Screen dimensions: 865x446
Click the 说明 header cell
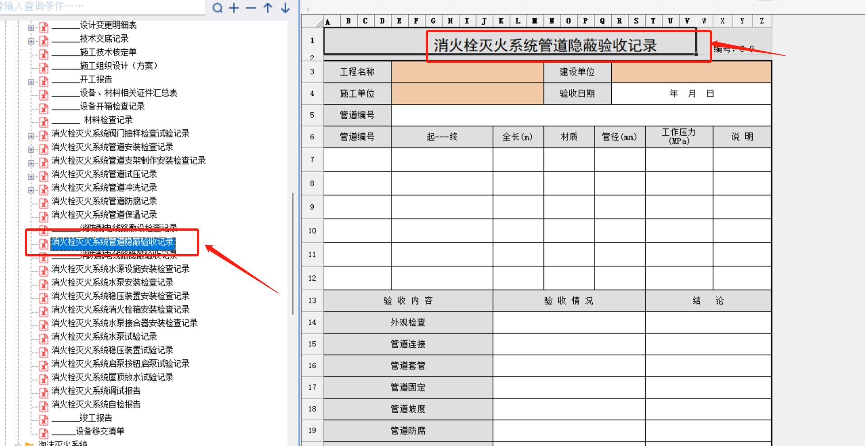[742, 137]
